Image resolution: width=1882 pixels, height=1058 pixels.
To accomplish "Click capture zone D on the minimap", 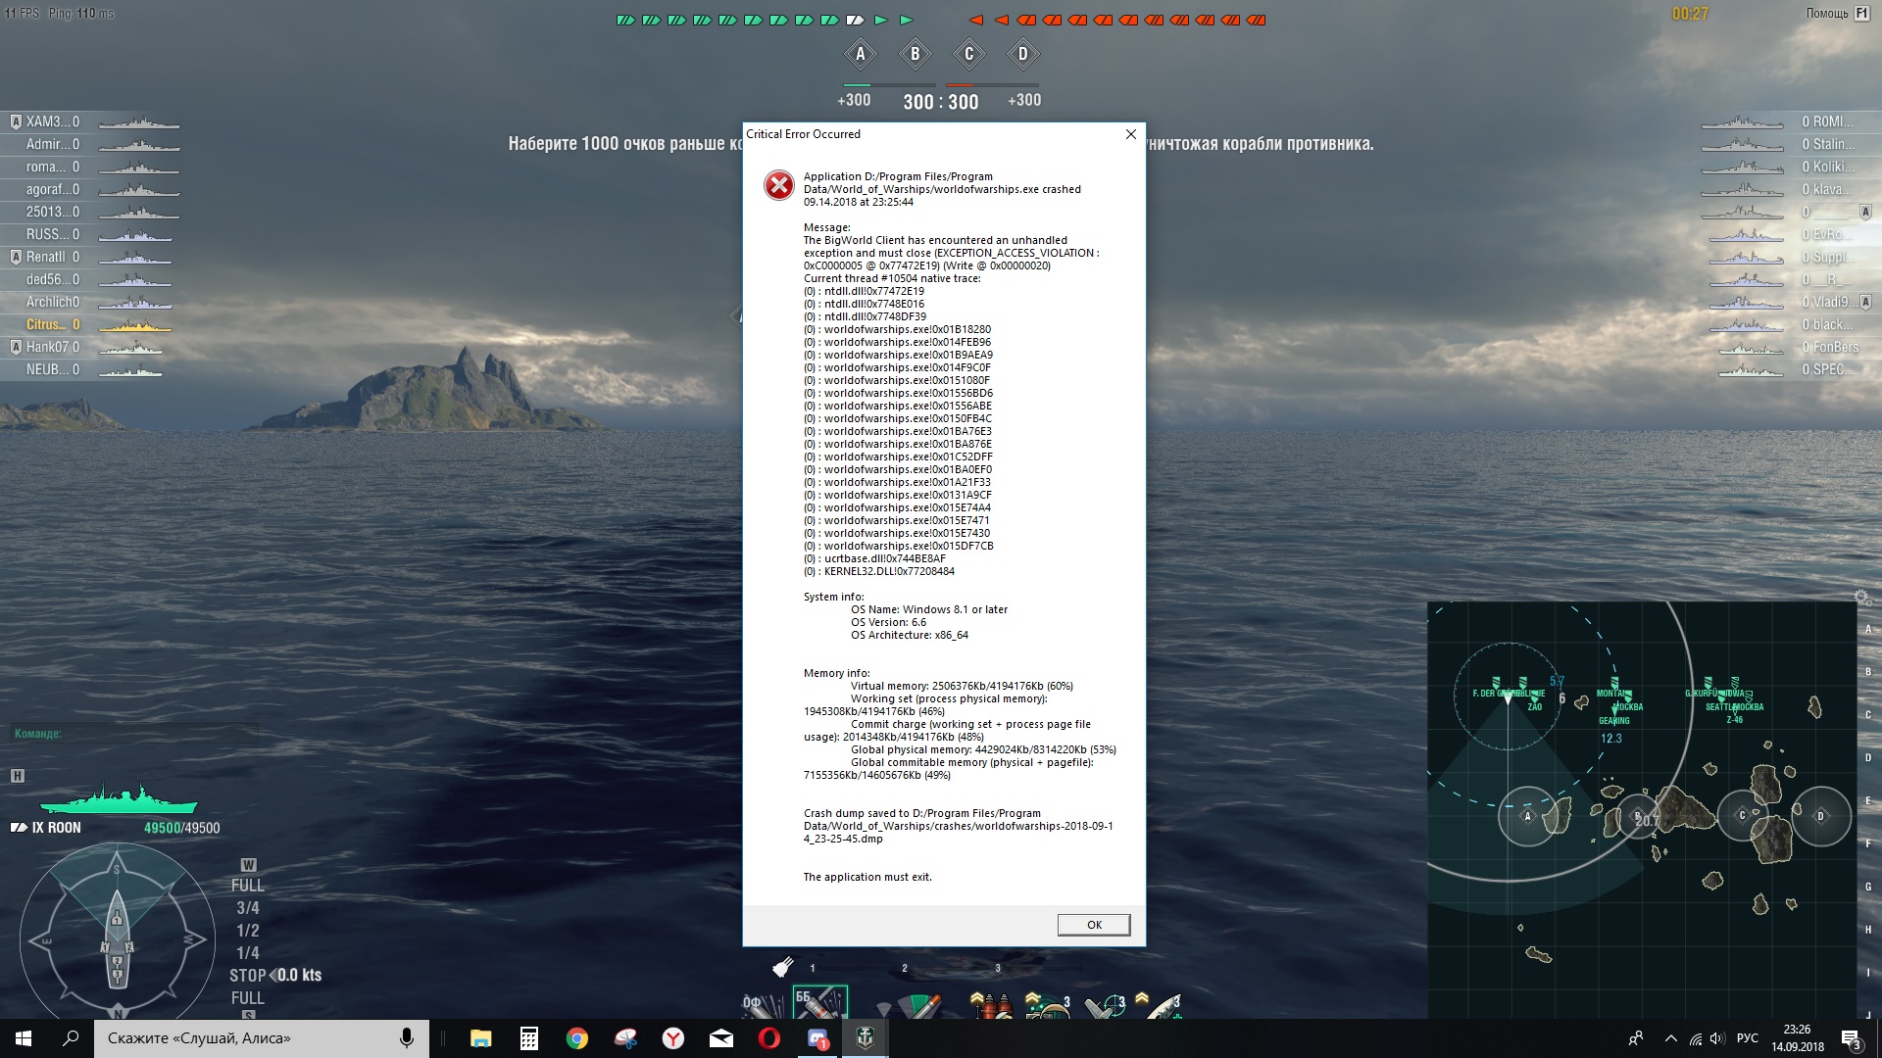I will (1821, 816).
